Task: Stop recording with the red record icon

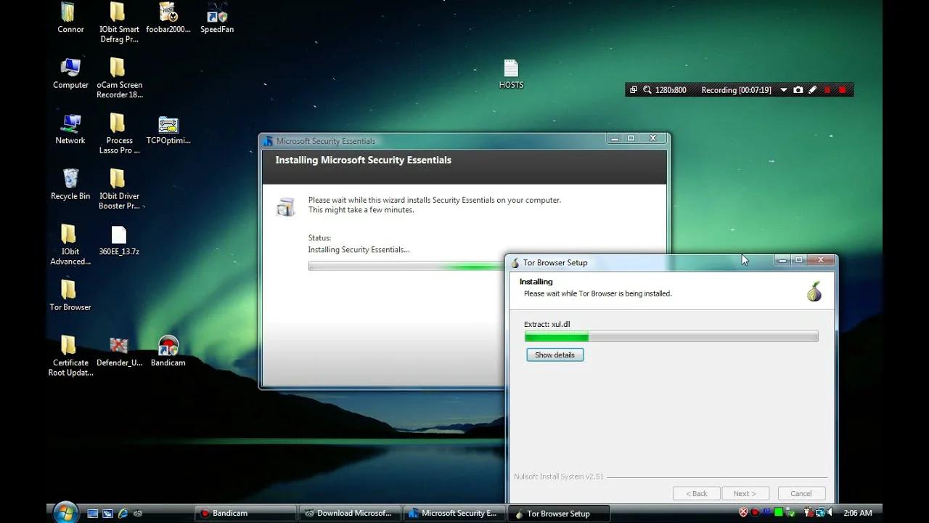Action: 843,89
